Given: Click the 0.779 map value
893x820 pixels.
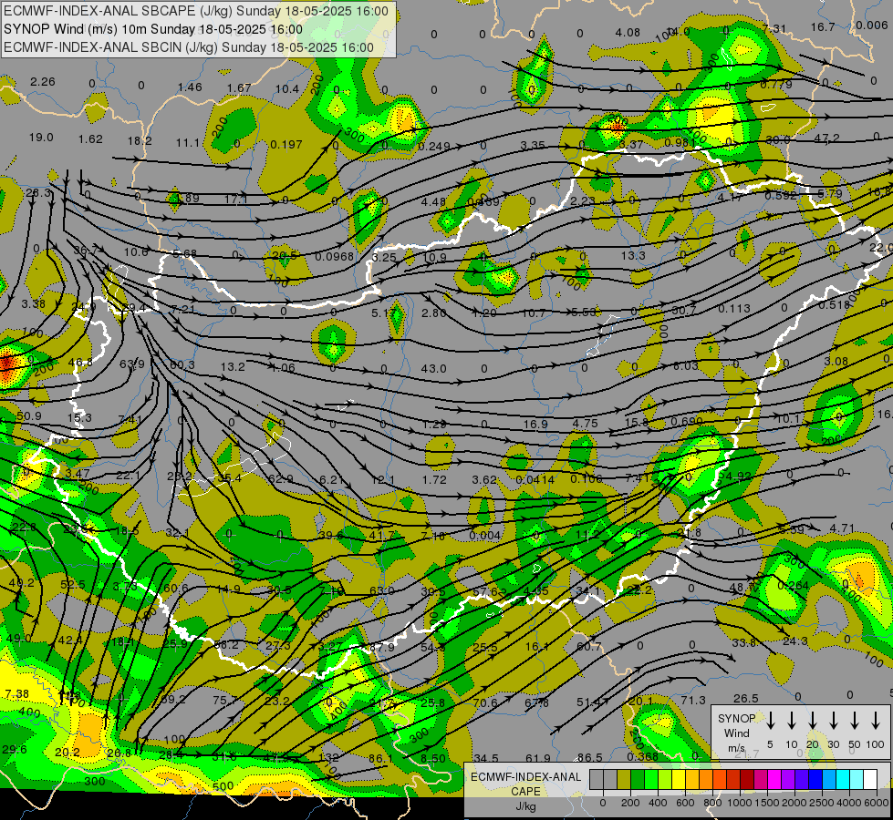Looking at the screenshot, I should [x=776, y=85].
